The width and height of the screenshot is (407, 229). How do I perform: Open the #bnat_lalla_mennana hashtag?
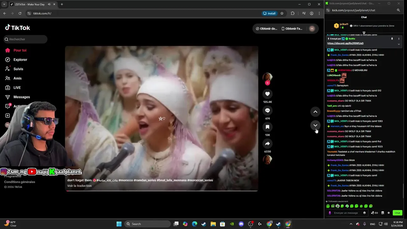pyautogui.click(x=171, y=180)
